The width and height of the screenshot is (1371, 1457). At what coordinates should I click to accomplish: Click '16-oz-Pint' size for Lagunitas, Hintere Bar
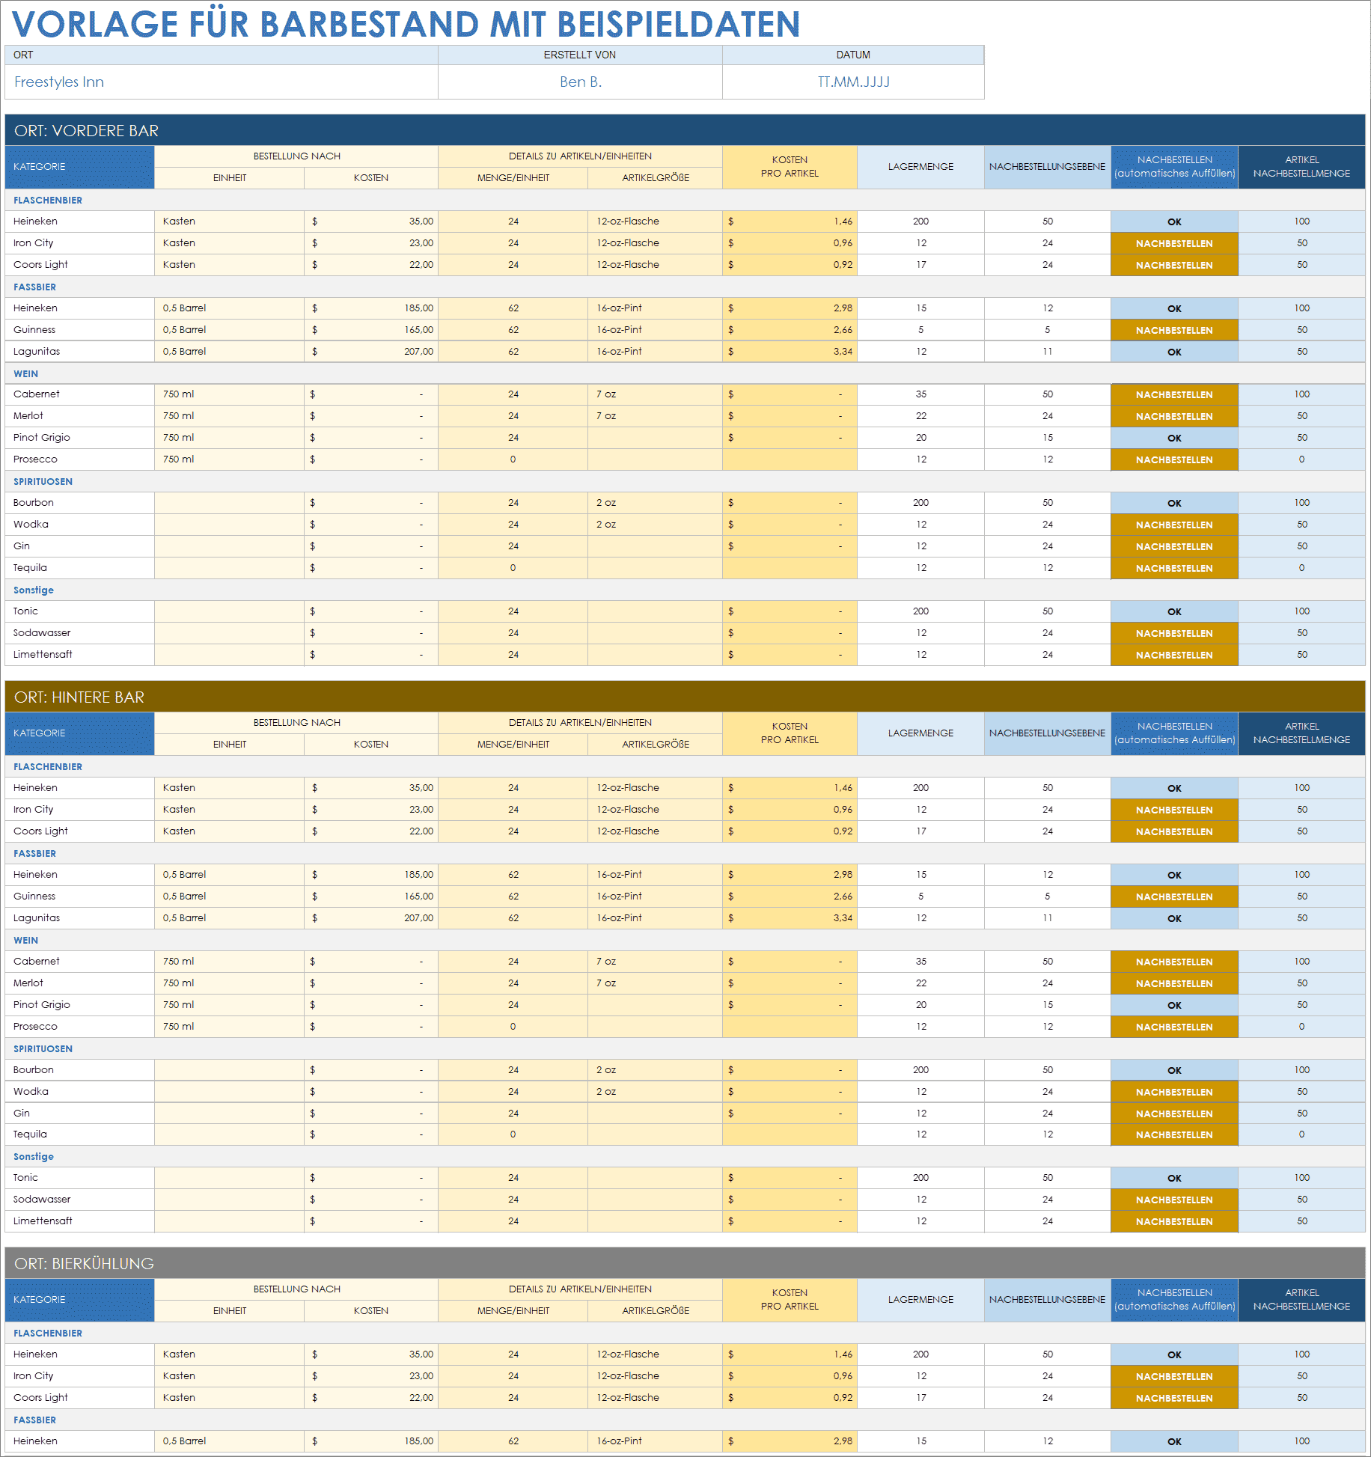point(656,917)
